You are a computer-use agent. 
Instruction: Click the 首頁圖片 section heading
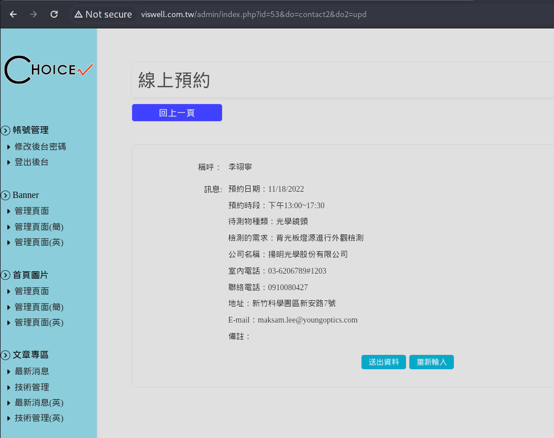(x=30, y=275)
